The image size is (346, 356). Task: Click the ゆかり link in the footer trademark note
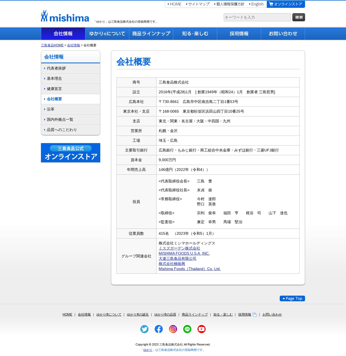pos(148,350)
